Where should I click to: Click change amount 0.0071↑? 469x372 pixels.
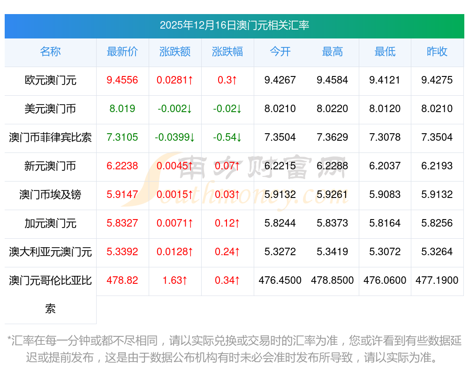(x=175, y=223)
